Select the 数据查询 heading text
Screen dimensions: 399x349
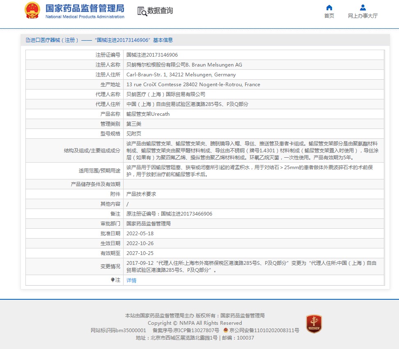(160, 11)
